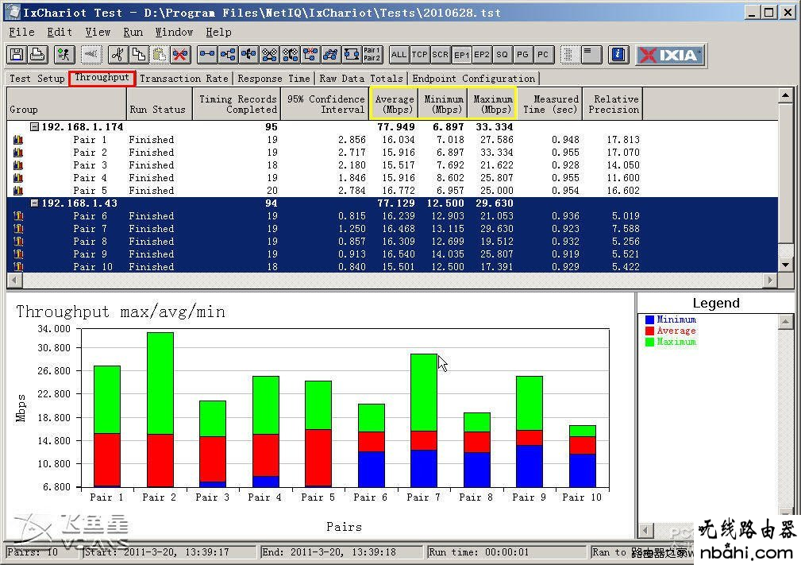801x565 pixels.
Task: Click the Average (Mbps) column header
Action: click(394, 104)
